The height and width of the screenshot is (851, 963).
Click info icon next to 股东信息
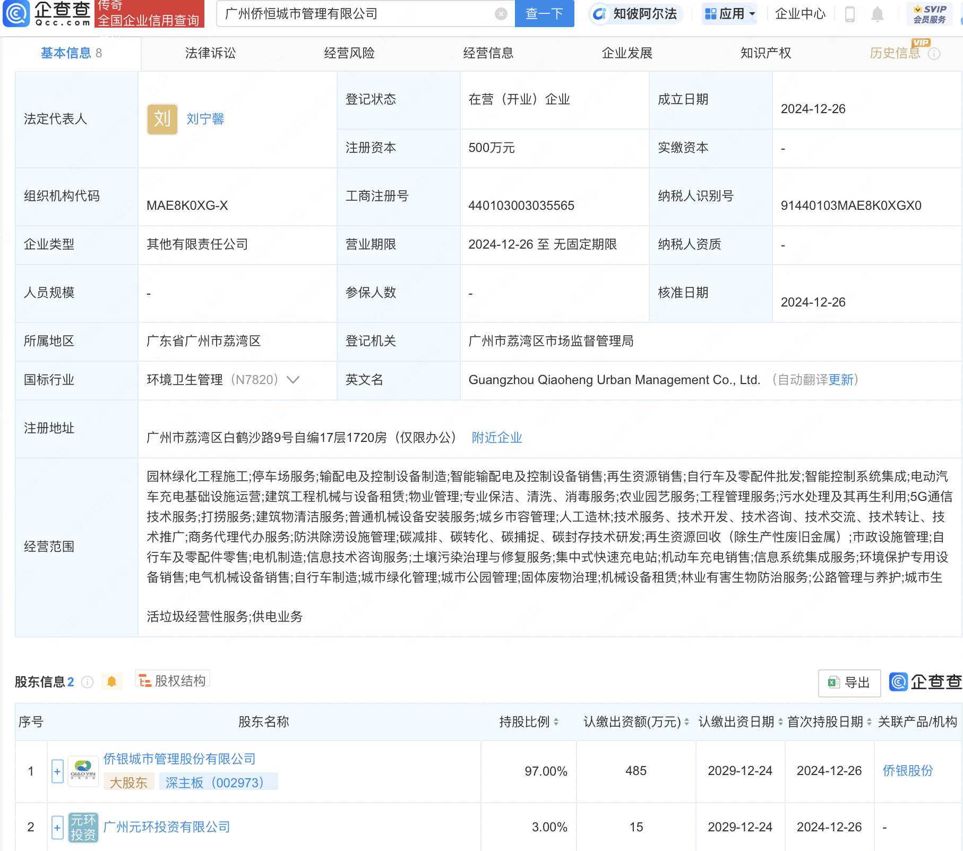pos(88,682)
